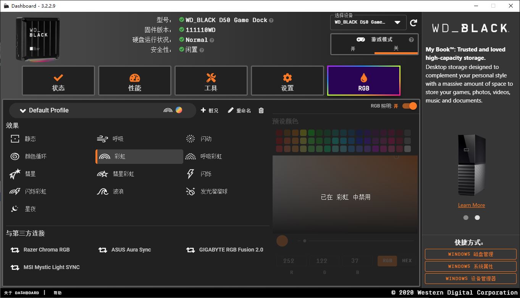Screen dimensions: 520x298
Task: Connect with MSI Mystic Light SYNC
Action: coord(45,268)
